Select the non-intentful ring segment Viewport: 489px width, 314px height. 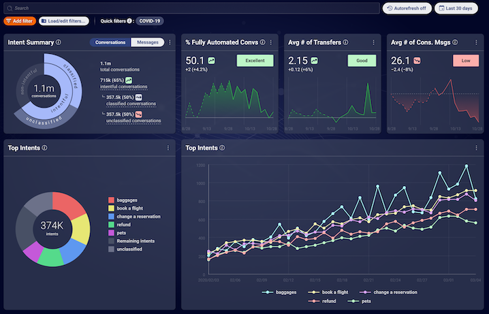[26, 82]
